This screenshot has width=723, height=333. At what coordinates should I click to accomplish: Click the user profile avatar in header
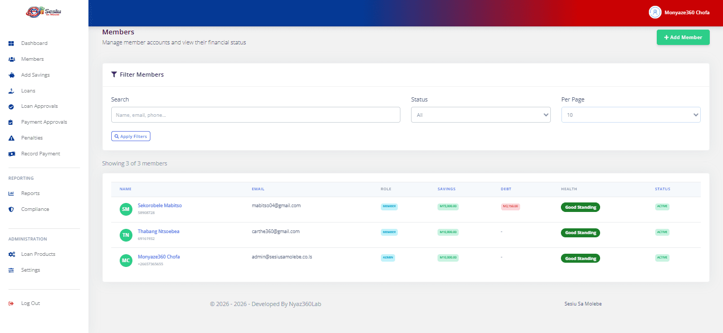pyautogui.click(x=655, y=12)
